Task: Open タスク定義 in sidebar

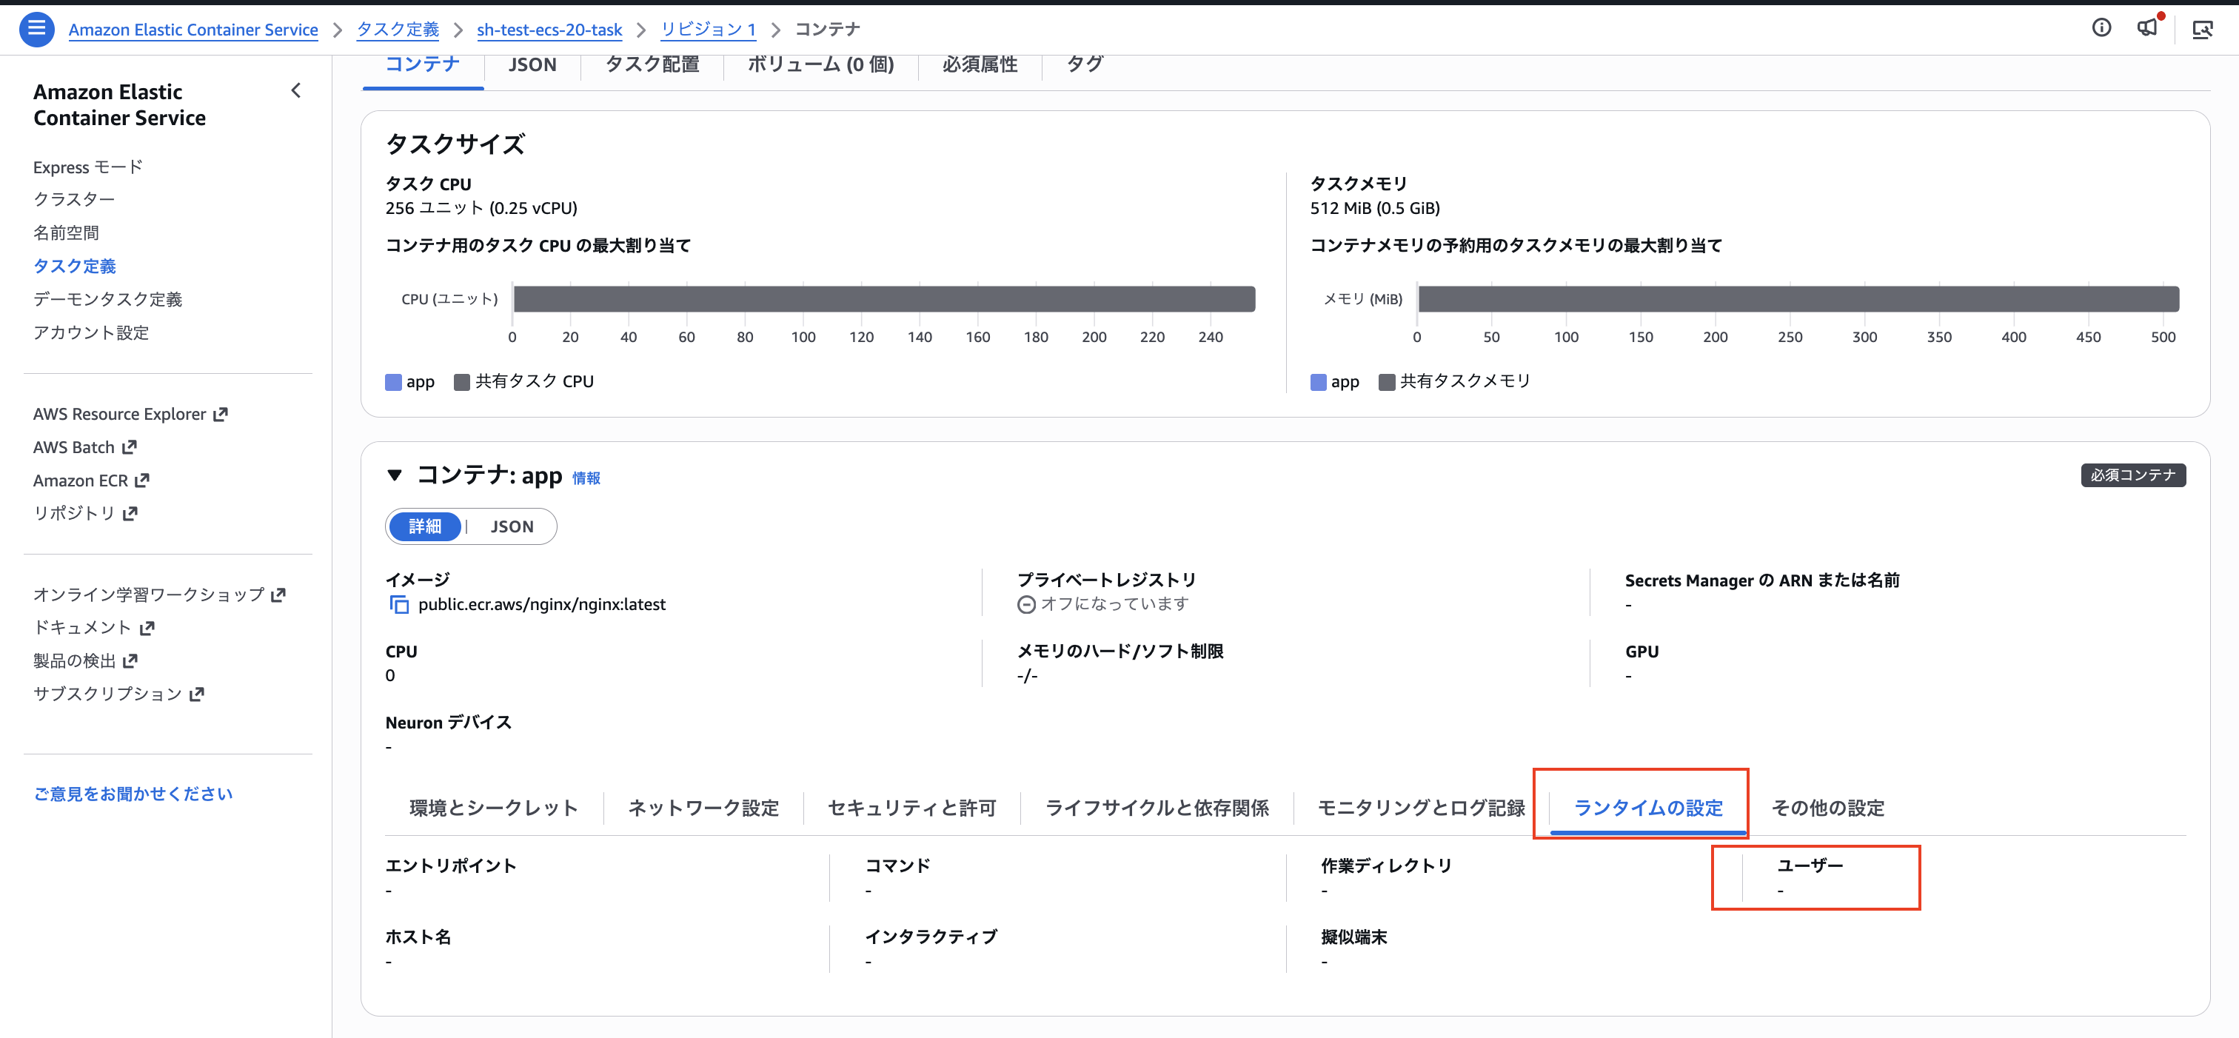Action: tap(75, 266)
